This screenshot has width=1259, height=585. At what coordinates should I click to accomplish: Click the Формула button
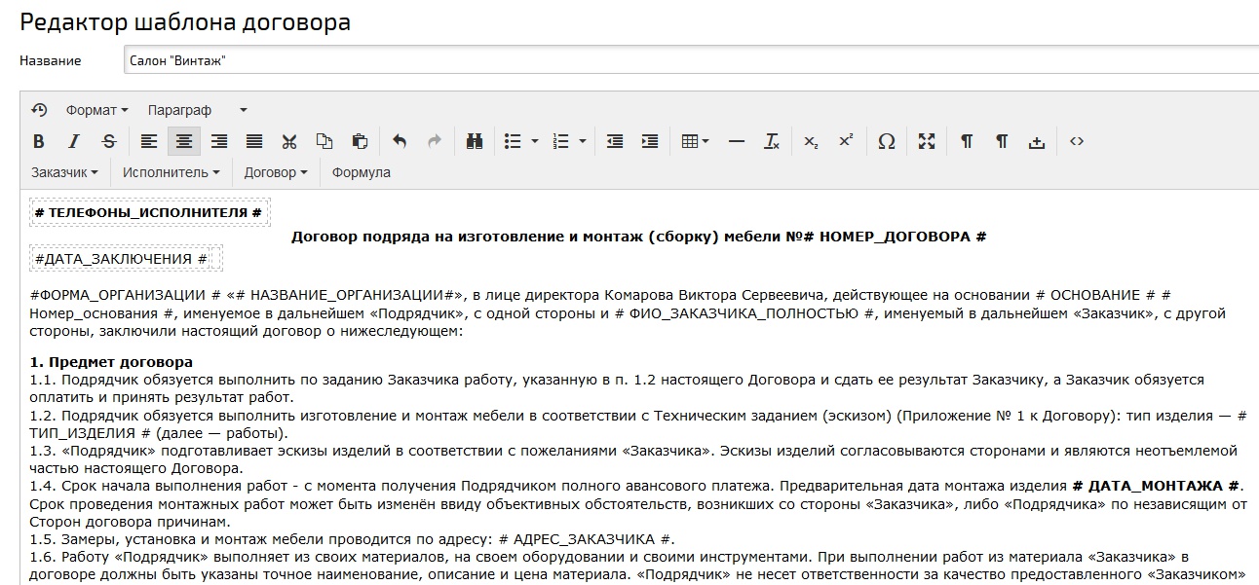coord(362,172)
